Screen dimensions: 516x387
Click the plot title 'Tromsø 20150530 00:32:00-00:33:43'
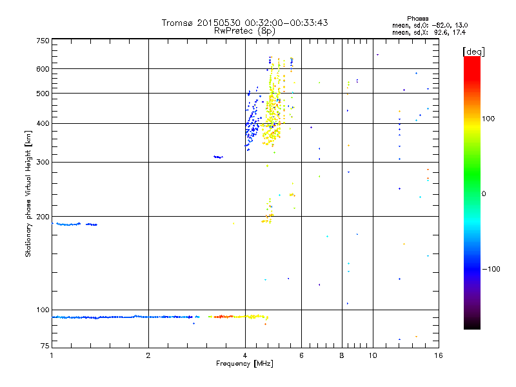pyautogui.click(x=244, y=23)
